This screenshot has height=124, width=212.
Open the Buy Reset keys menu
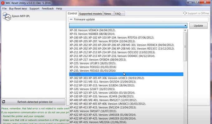18,9
